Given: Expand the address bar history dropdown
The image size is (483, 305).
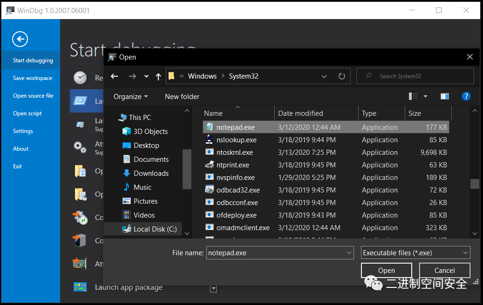Looking at the screenshot, I should pos(324,76).
